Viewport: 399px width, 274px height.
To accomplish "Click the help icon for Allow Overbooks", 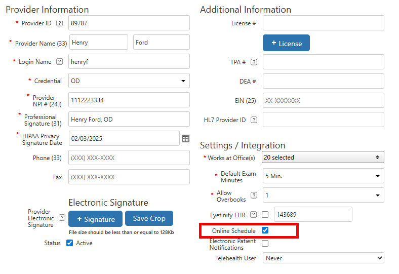I will point(254,195).
